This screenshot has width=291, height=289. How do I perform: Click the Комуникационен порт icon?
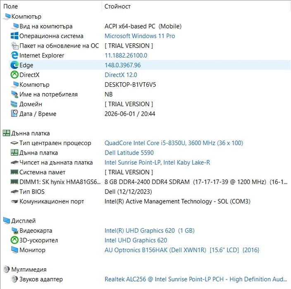[14, 201]
